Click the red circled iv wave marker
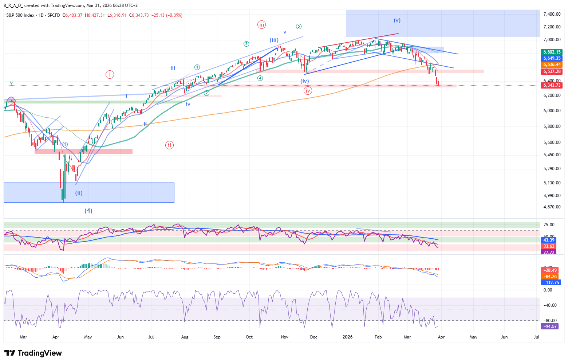Viewport: 568px width, 364px height. pos(308,91)
